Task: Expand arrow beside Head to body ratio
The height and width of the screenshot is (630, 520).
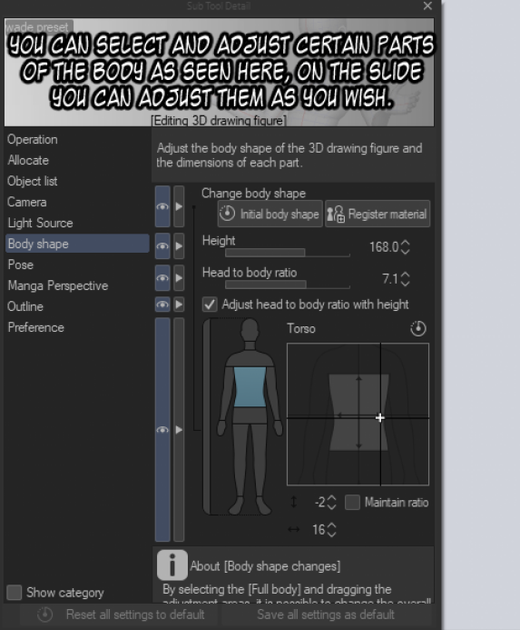Action: pos(179,278)
